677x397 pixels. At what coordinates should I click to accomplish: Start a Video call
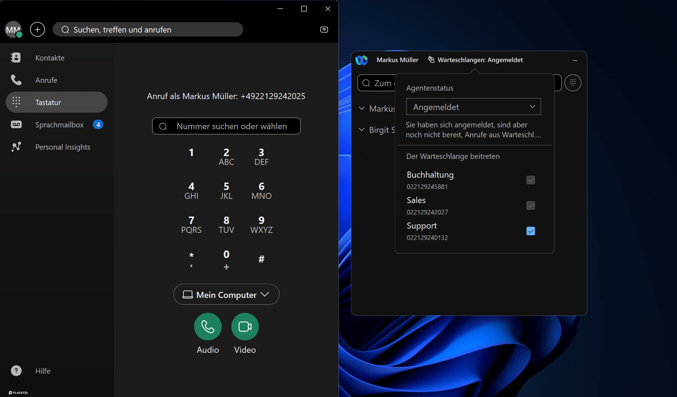(245, 327)
